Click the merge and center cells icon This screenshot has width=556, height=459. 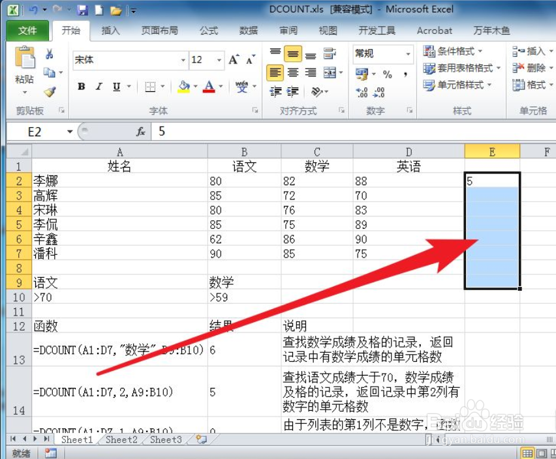328,73
